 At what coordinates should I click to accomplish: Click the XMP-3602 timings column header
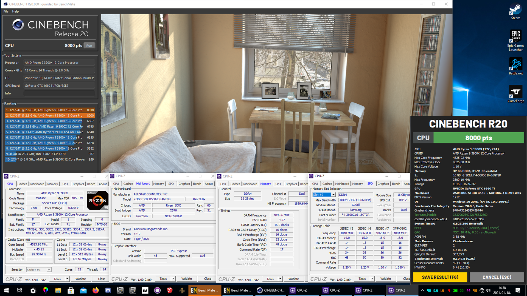click(x=400, y=229)
